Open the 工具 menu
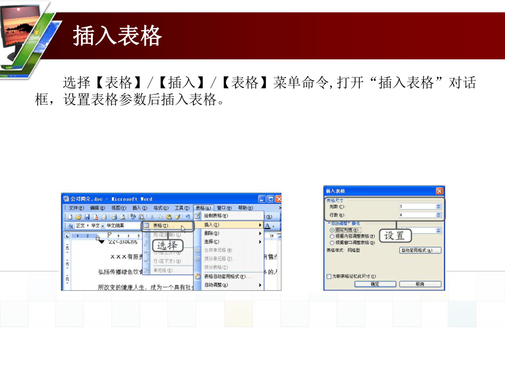 click(182, 208)
